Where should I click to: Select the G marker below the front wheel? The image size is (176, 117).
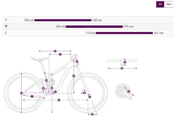[92, 114]
